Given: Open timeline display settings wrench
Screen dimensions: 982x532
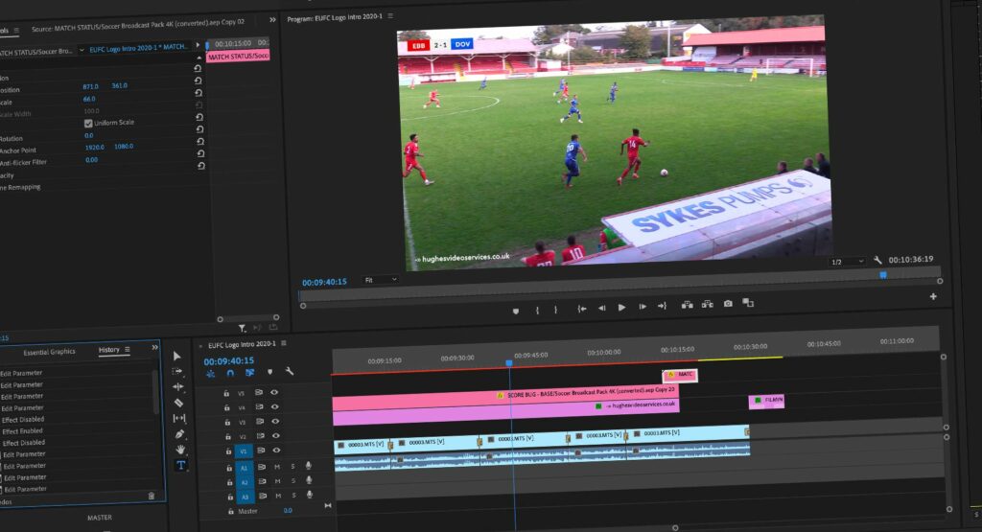Looking at the screenshot, I should (290, 372).
